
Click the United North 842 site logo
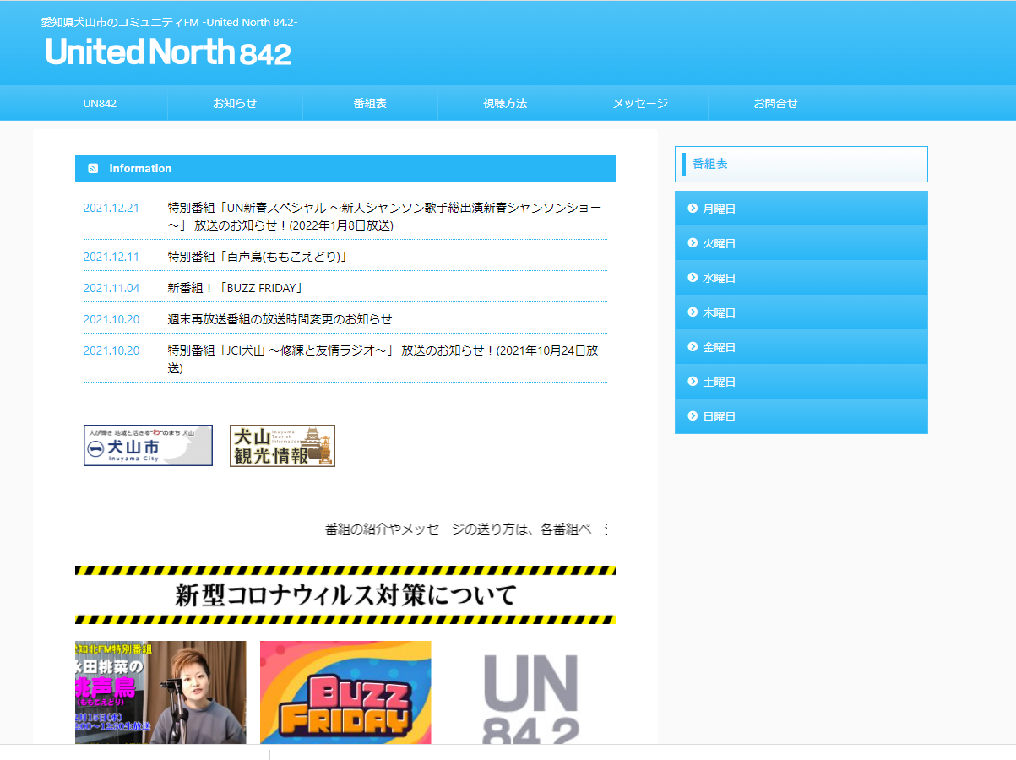(x=168, y=52)
